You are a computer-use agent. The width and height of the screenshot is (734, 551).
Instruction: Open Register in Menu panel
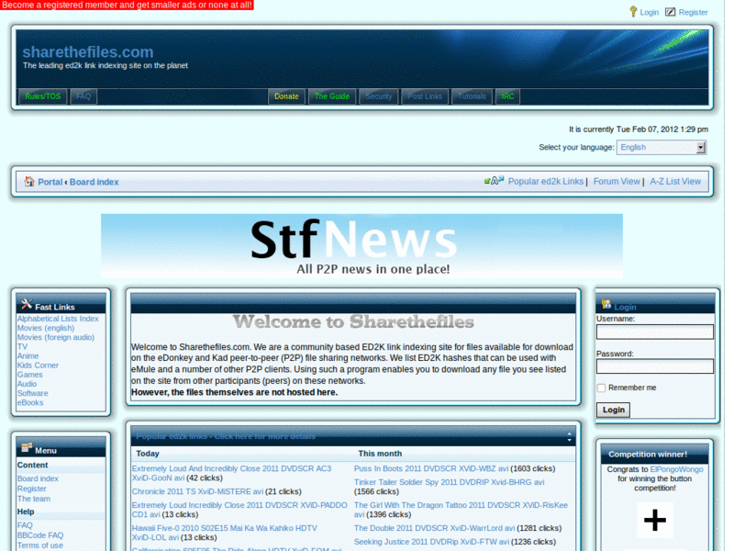(32, 489)
